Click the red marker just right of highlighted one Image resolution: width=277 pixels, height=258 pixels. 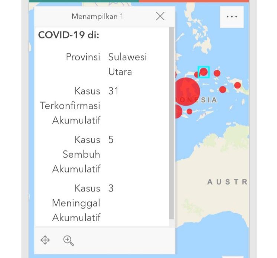217,73
